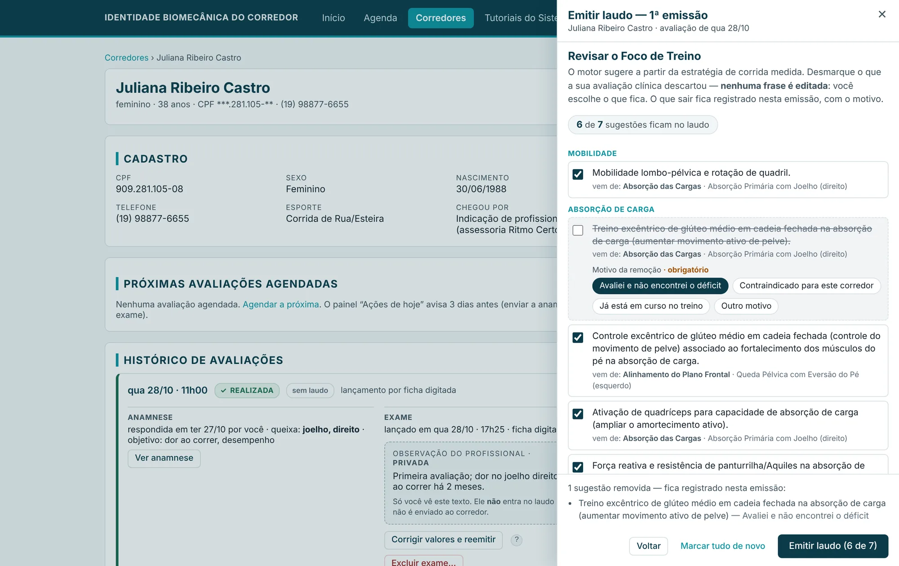Click the sem laudo badge

tap(310, 390)
